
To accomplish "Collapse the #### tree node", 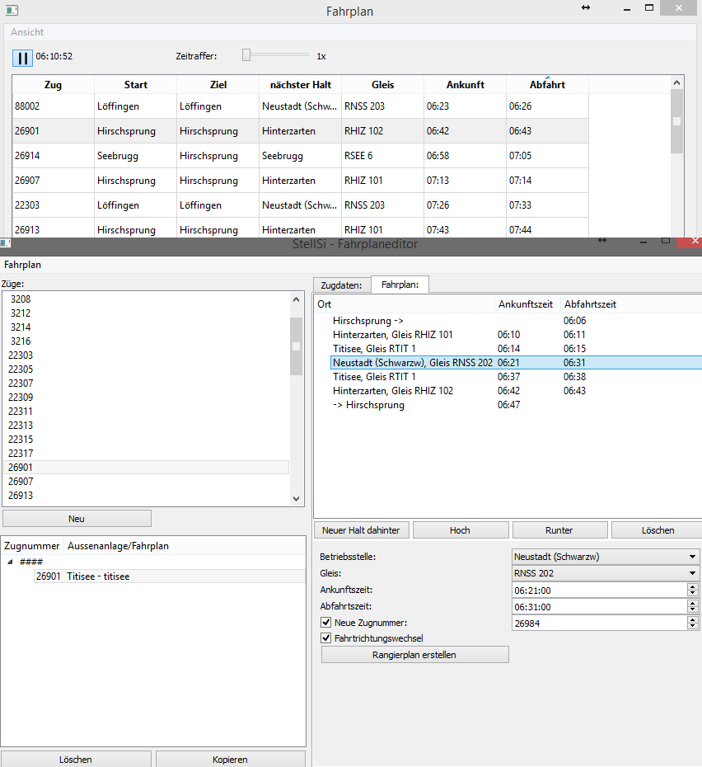I will 10,562.
